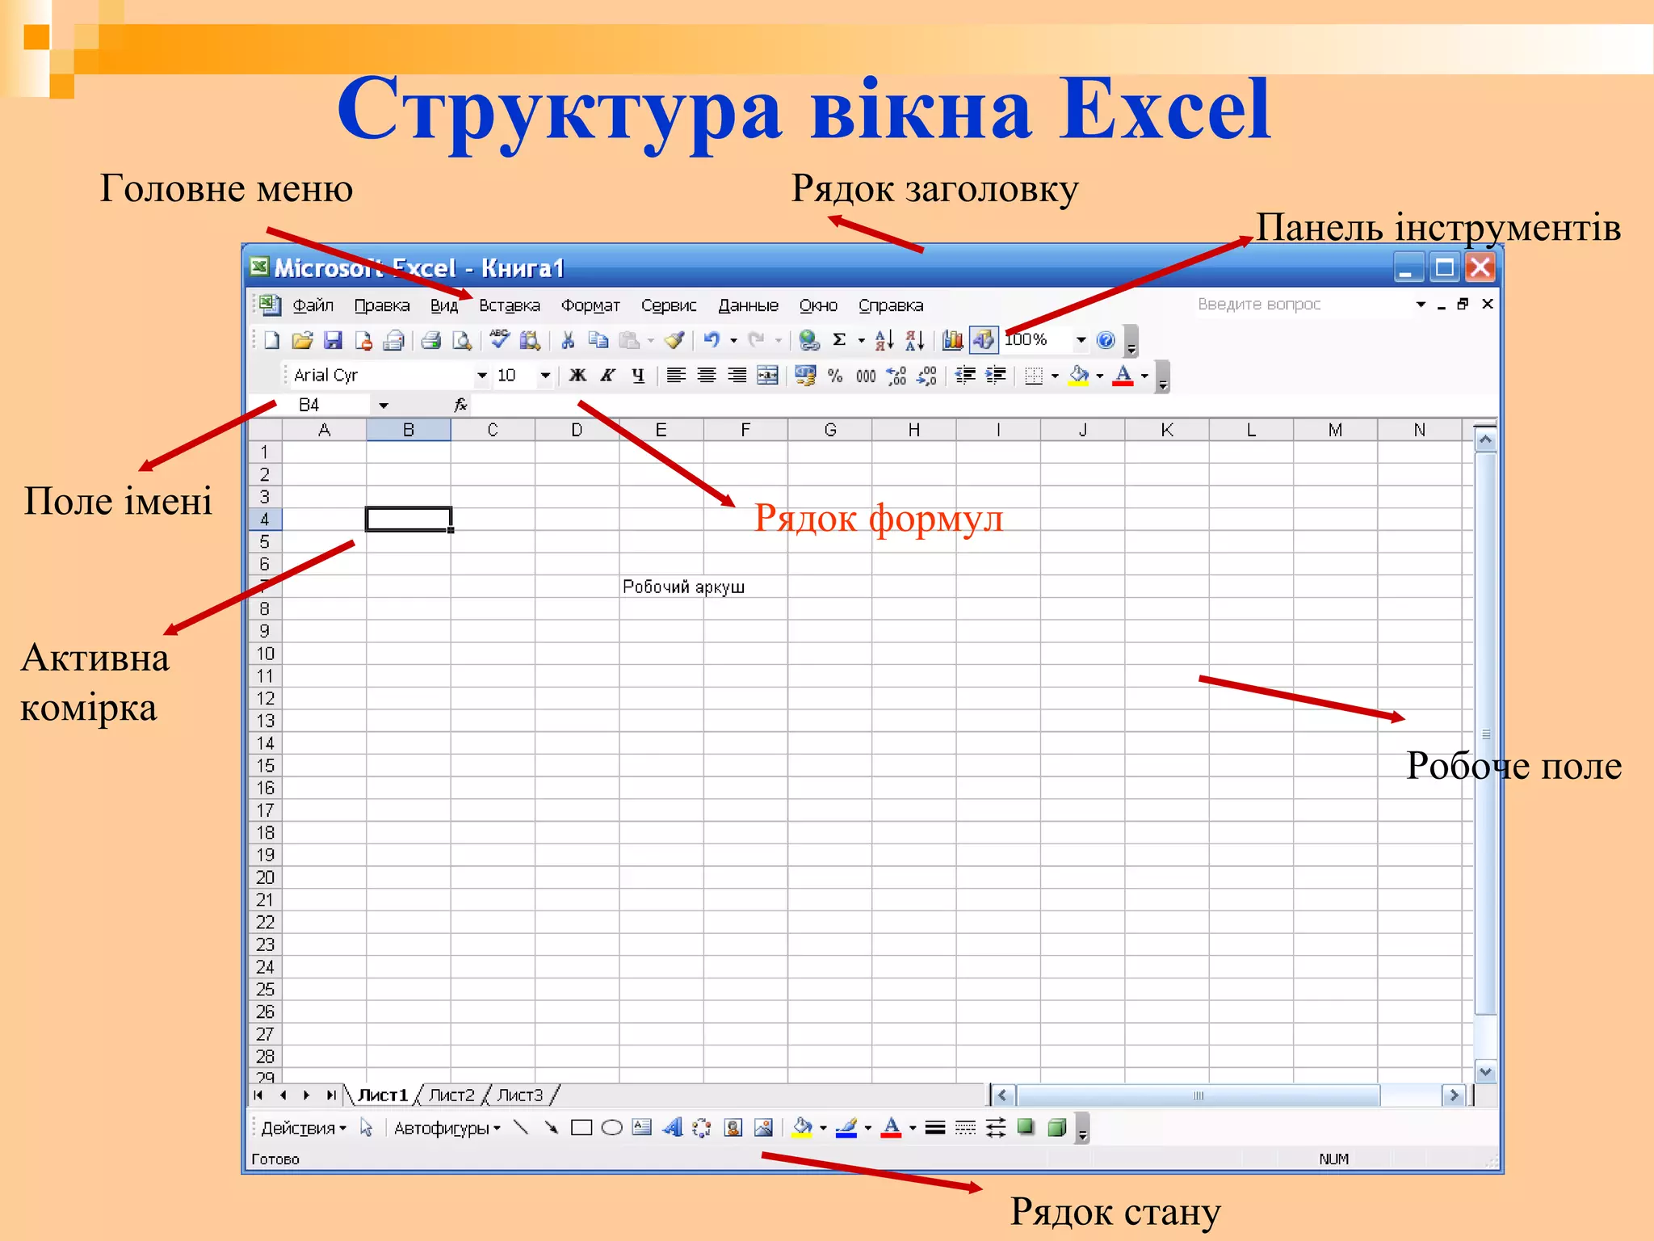
Task: Open the Font Color dropdown arrow in formatting toolbar
Action: (1144, 376)
